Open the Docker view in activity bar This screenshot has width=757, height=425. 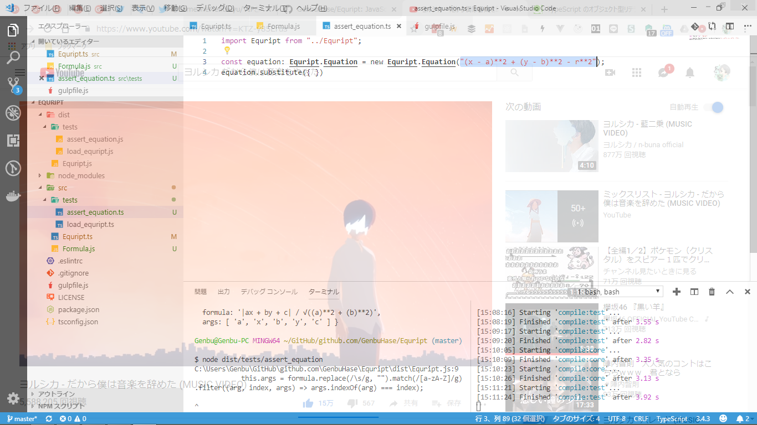pyautogui.click(x=13, y=196)
